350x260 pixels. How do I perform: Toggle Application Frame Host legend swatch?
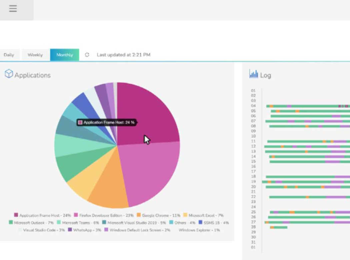coord(16,215)
